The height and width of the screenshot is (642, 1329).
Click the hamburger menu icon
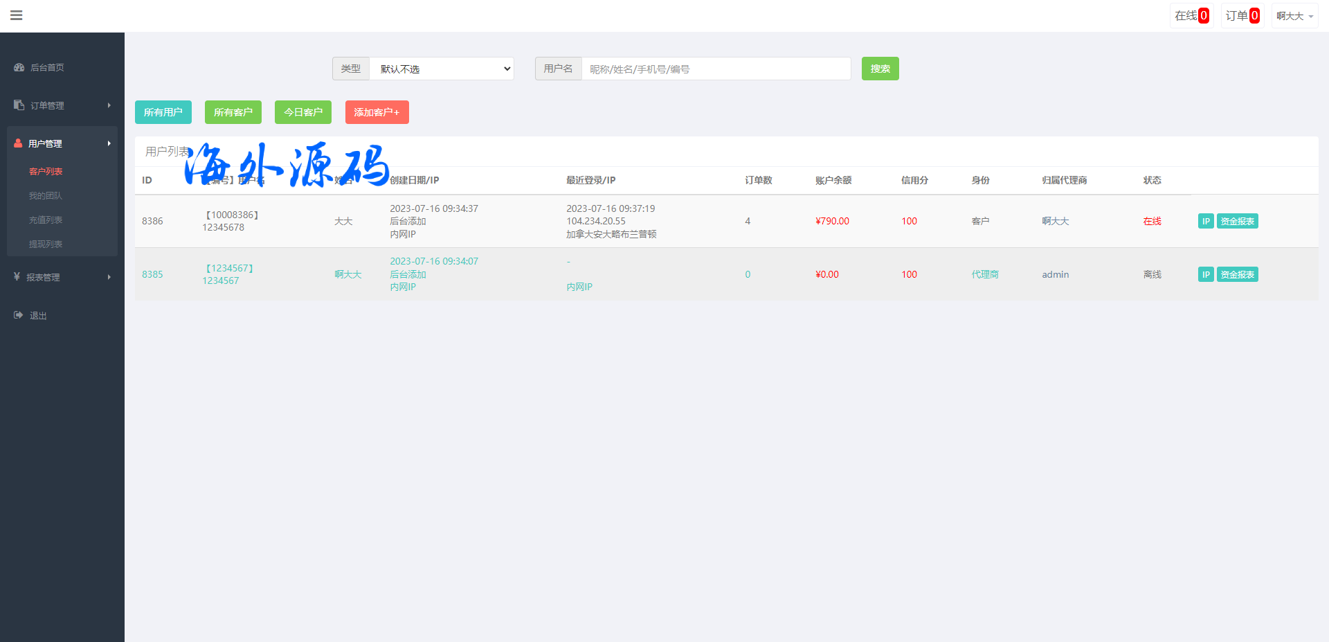(x=17, y=15)
